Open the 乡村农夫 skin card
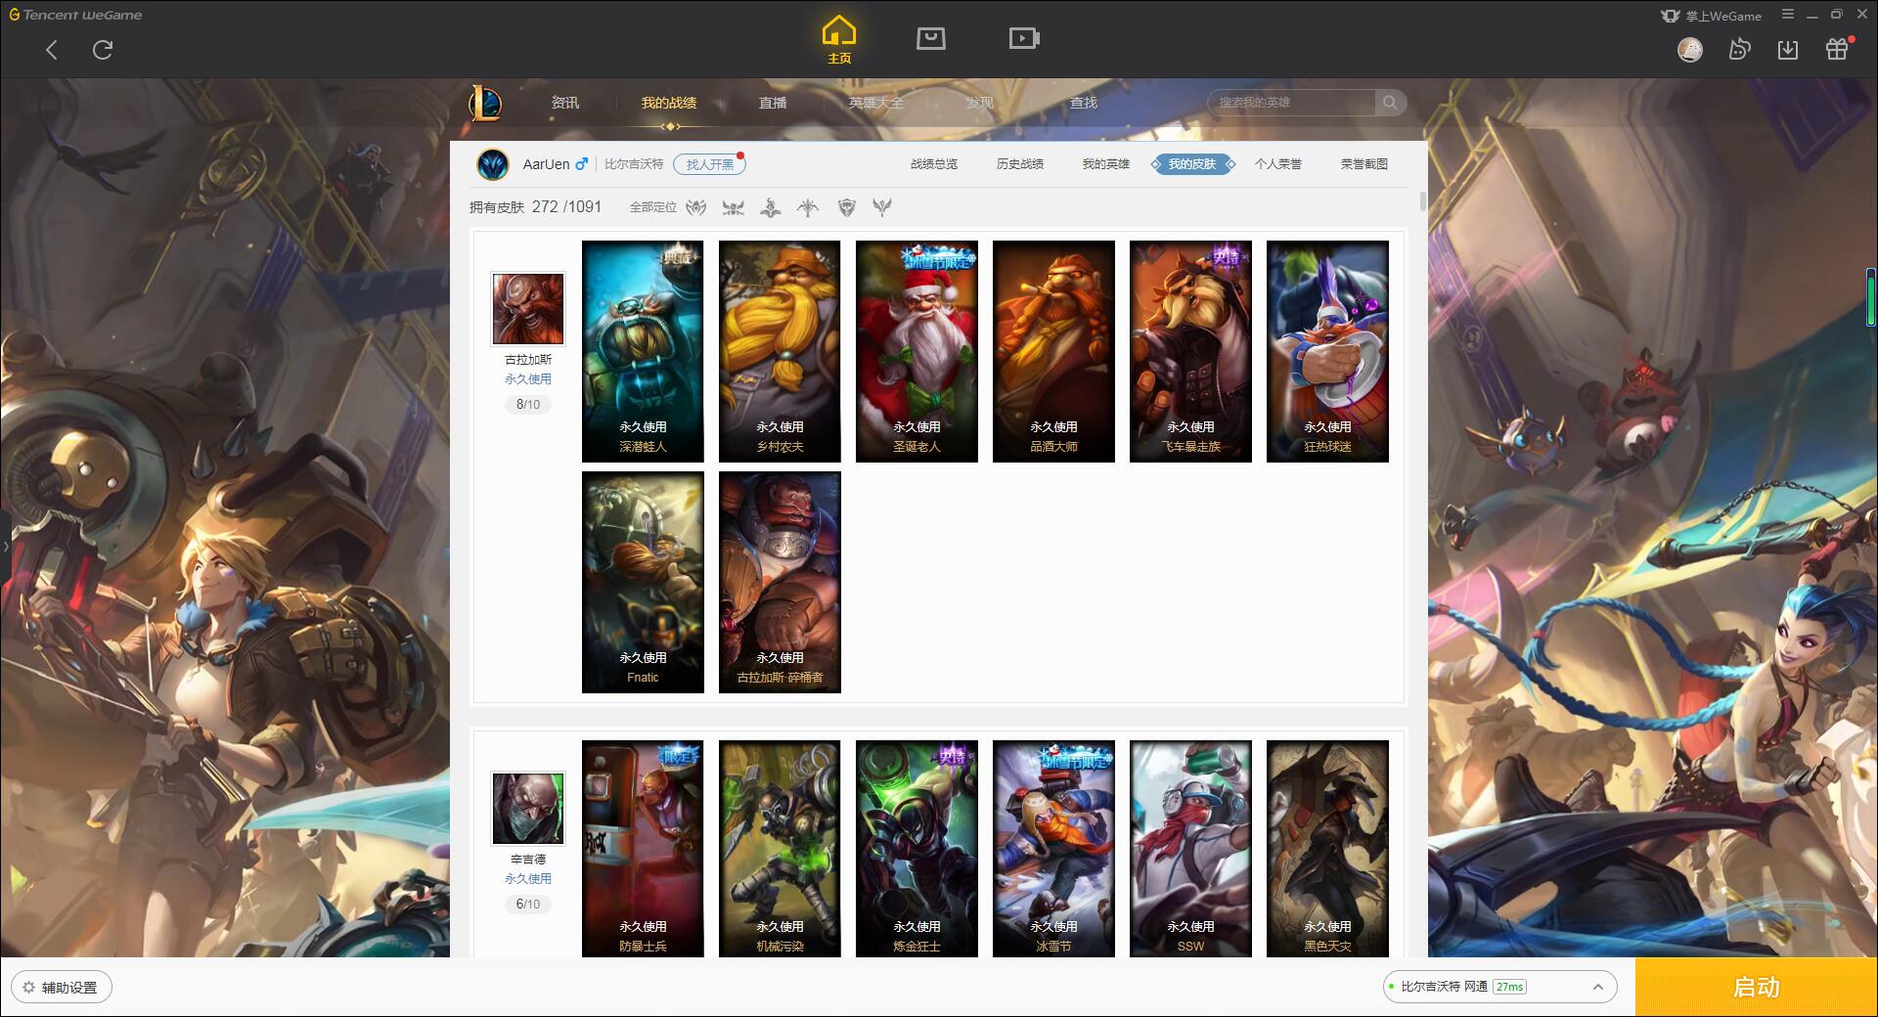Screen dimensions: 1878x1017 [x=780, y=351]
